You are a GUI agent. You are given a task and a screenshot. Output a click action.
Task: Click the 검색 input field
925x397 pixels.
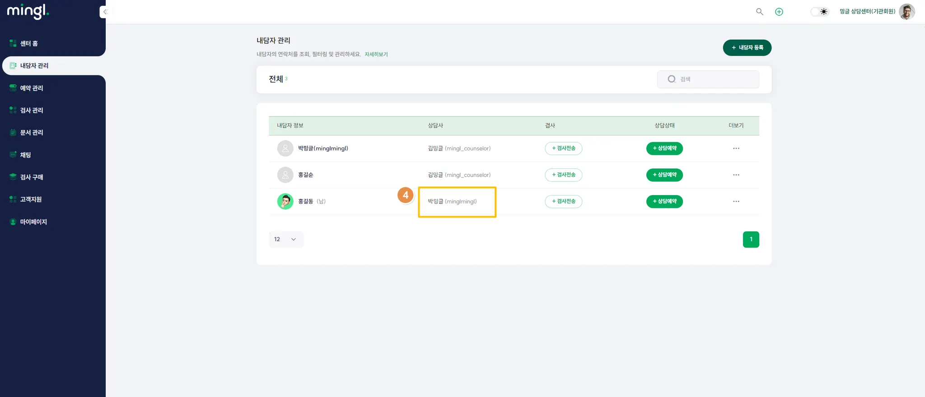tap(714, 79)
